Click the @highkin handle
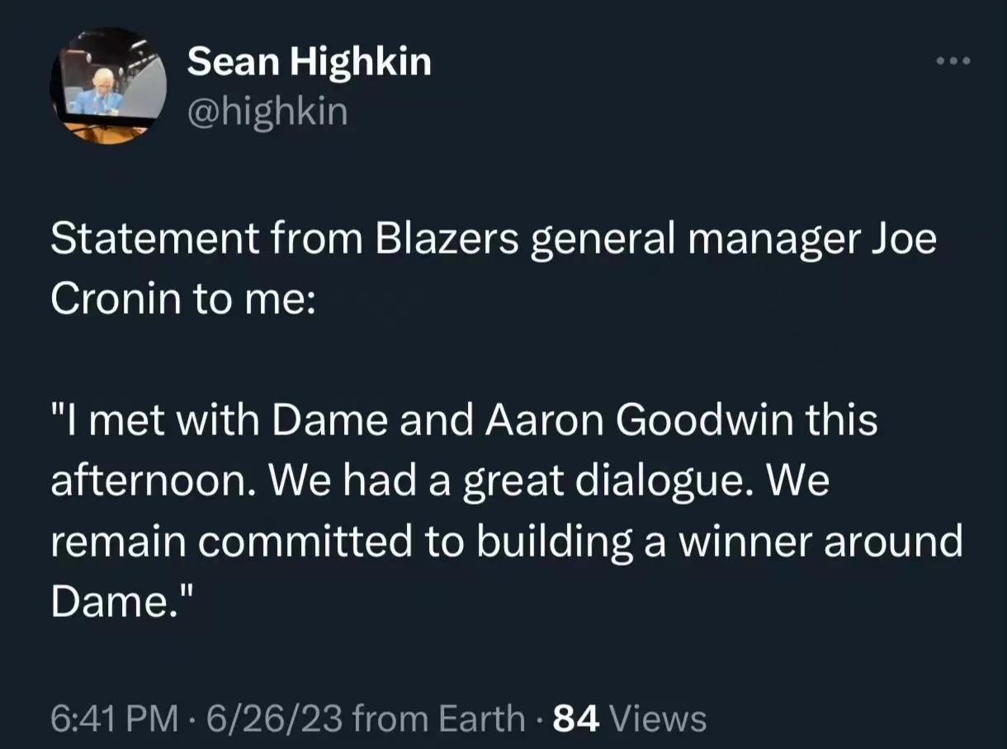Image resolution: width=1007 pixels, height=749 pixels. [267, 111]
